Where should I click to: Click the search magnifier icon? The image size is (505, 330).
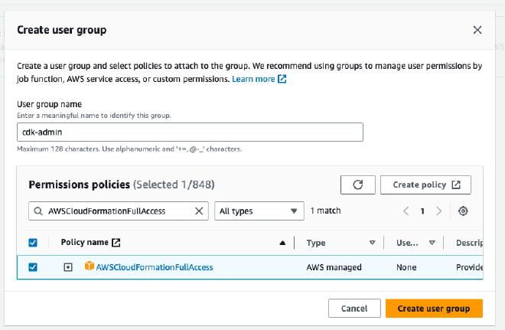click(38, 211)
